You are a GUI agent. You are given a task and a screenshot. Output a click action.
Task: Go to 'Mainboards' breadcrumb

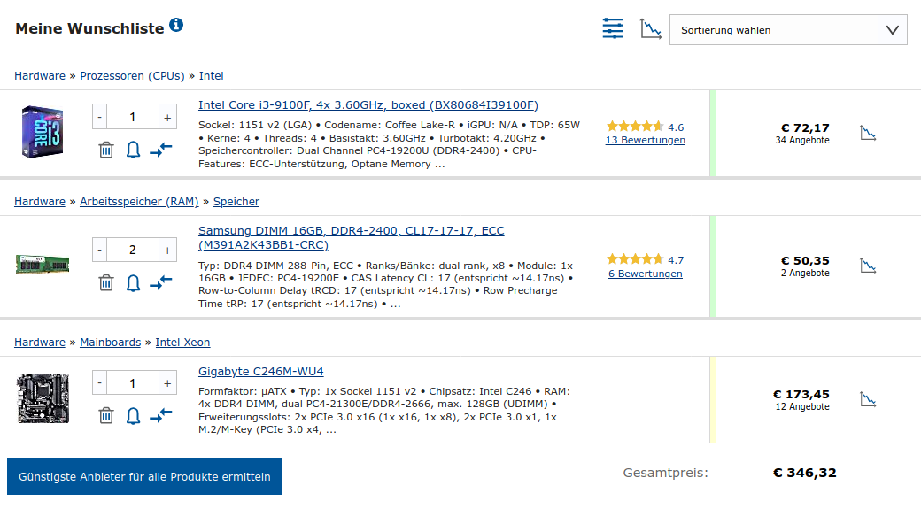coord(111,343)
